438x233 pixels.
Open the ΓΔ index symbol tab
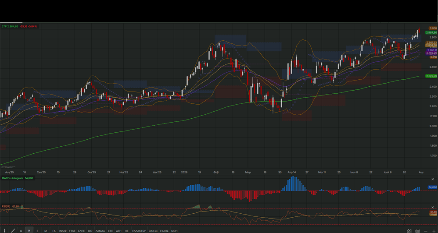[x=54, y=231]
